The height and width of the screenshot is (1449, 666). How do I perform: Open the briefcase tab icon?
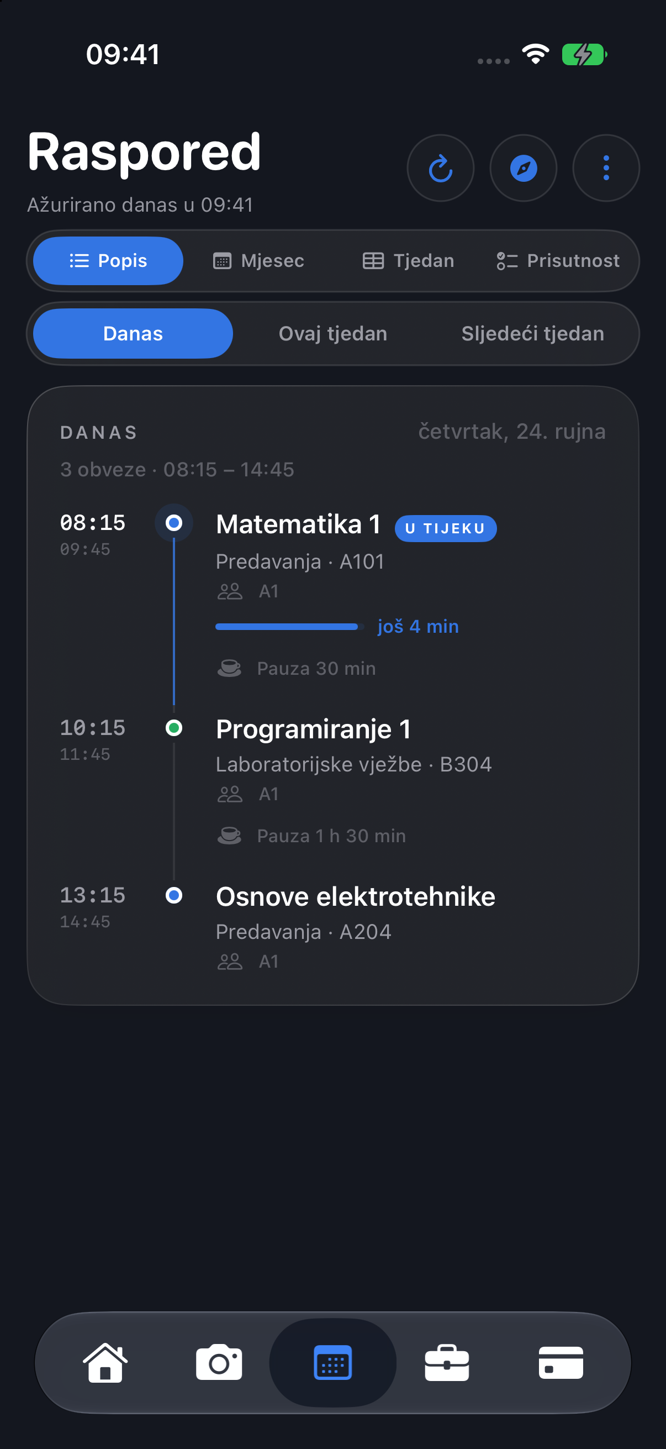coord(447,1363)
